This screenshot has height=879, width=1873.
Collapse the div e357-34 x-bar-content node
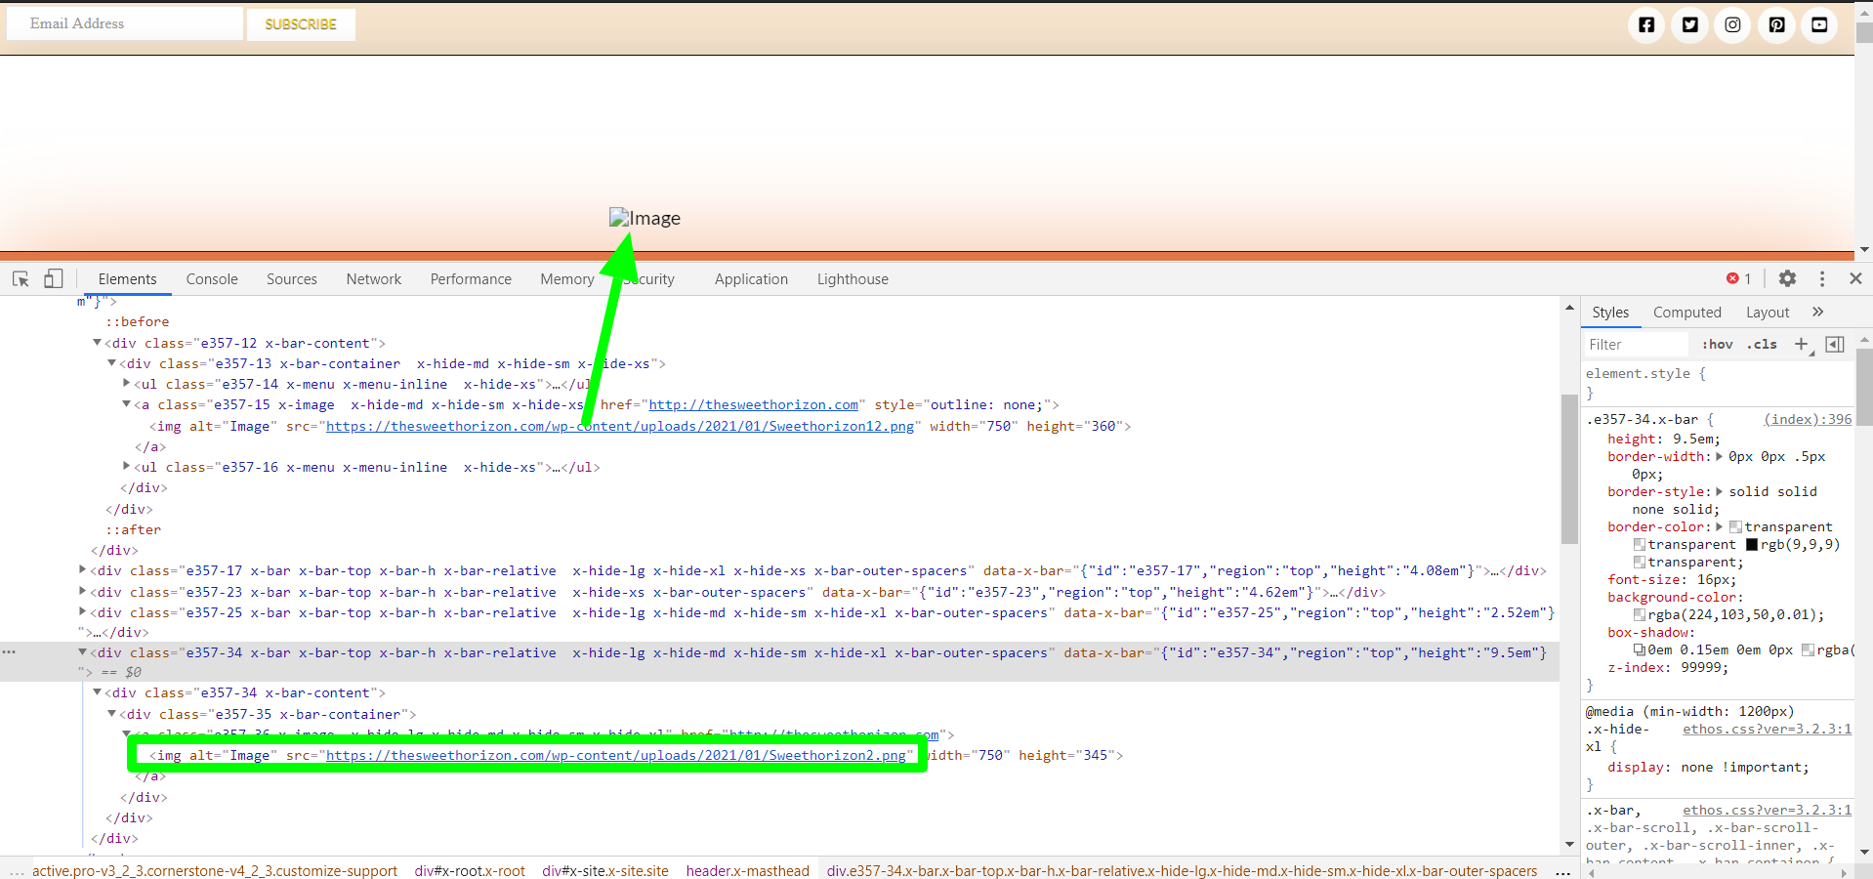[97, 692]
